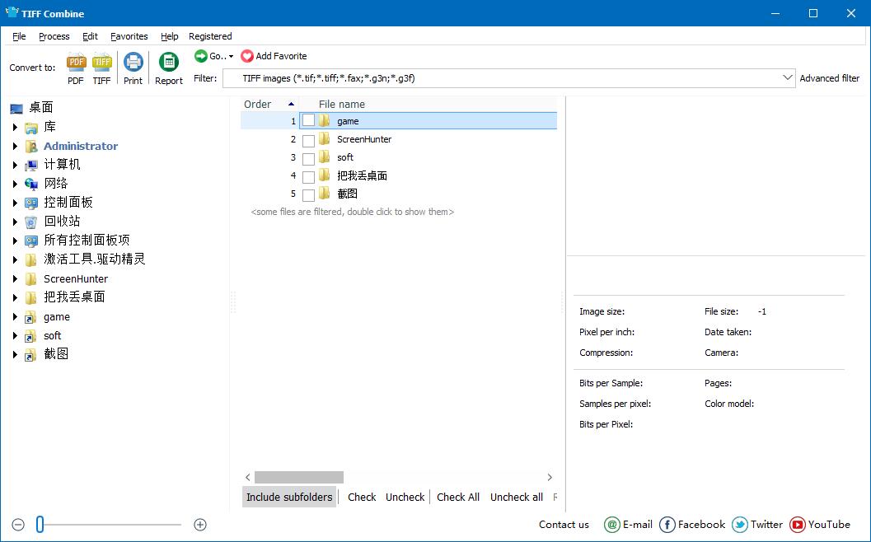Click the 库 library icon in tree
871x542 pixels.
click(31, 128)
